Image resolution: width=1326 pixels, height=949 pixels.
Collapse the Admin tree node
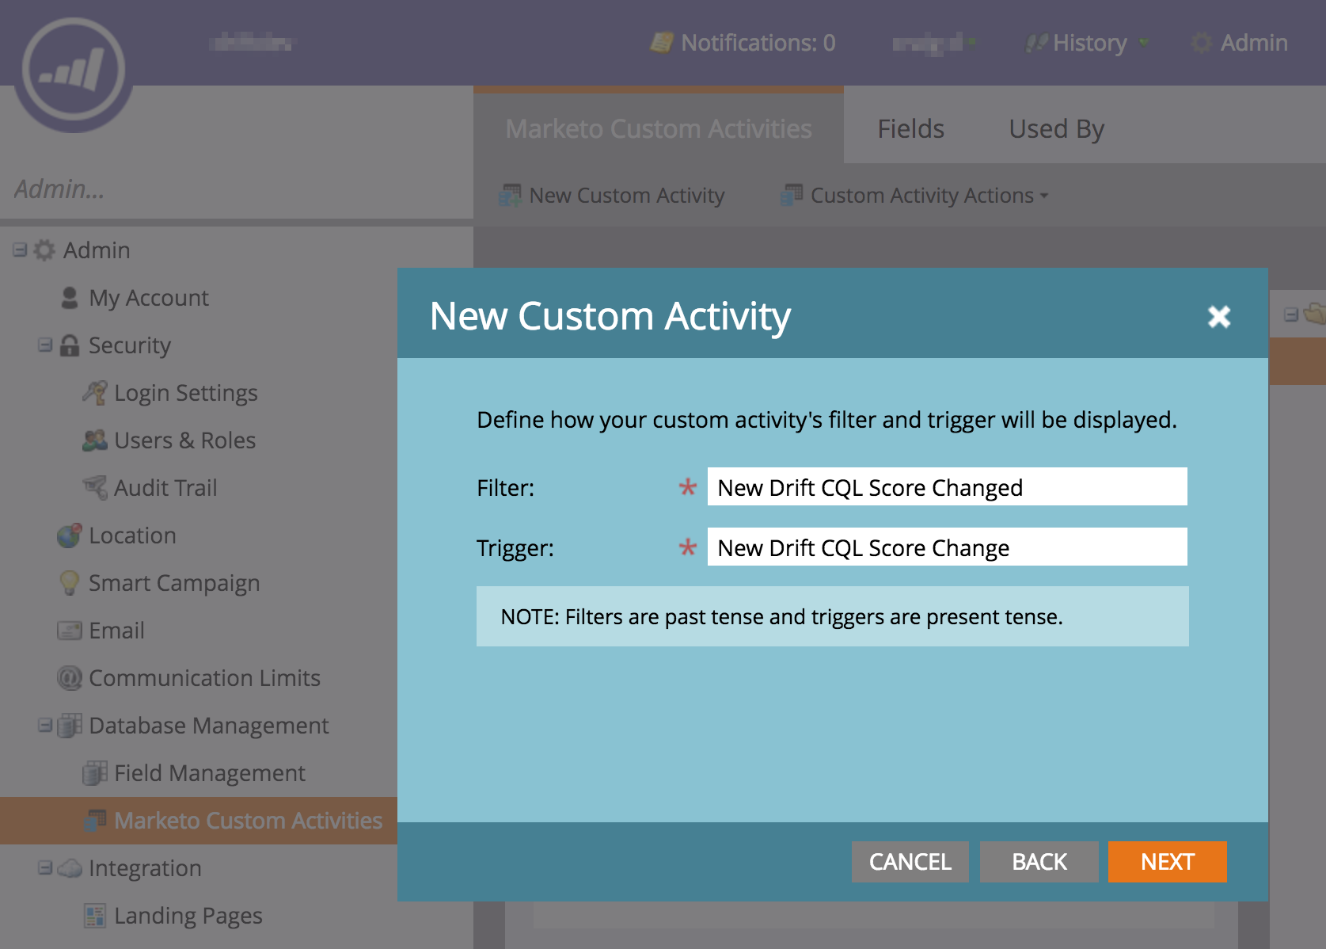pos(20,250)
